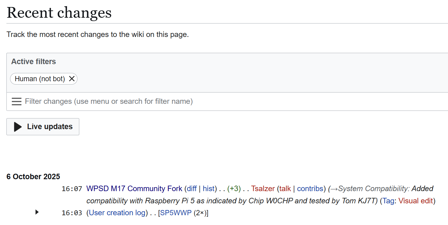The width and height of the screenshot is (448, 225).
Task: Click the 6 October 2025 date heading
Action: [x=33, y=176]
